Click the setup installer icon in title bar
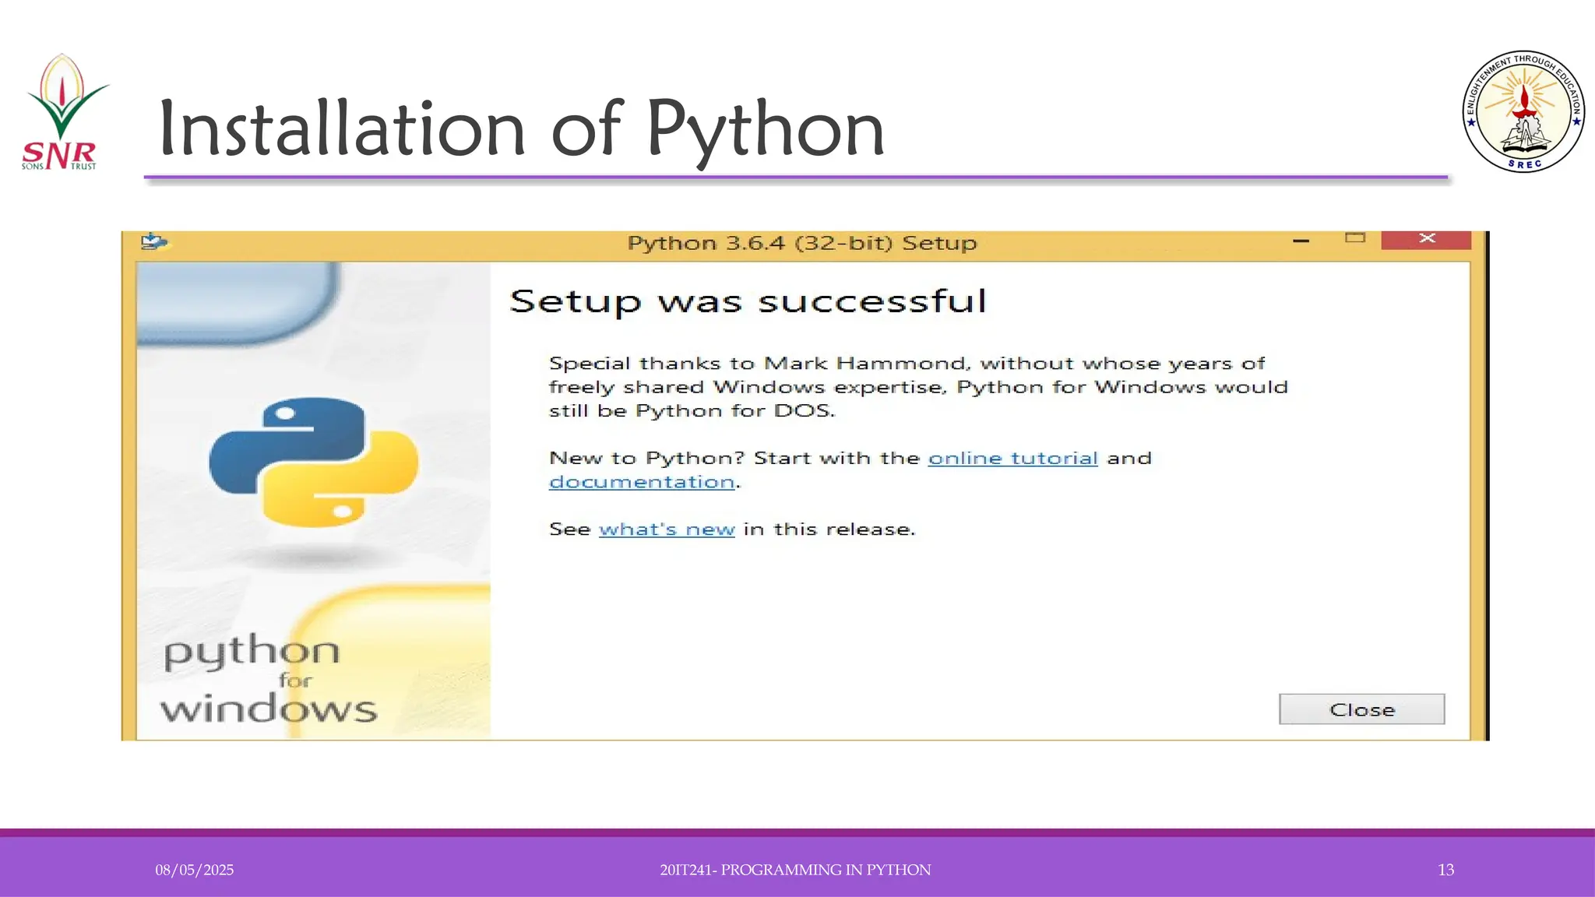This screenshot has height=897, width=1595. (x=153, y=241)
